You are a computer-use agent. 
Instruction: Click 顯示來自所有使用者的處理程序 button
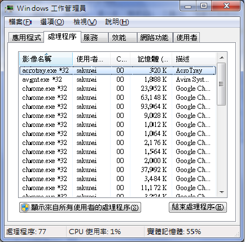coord(80,208)
